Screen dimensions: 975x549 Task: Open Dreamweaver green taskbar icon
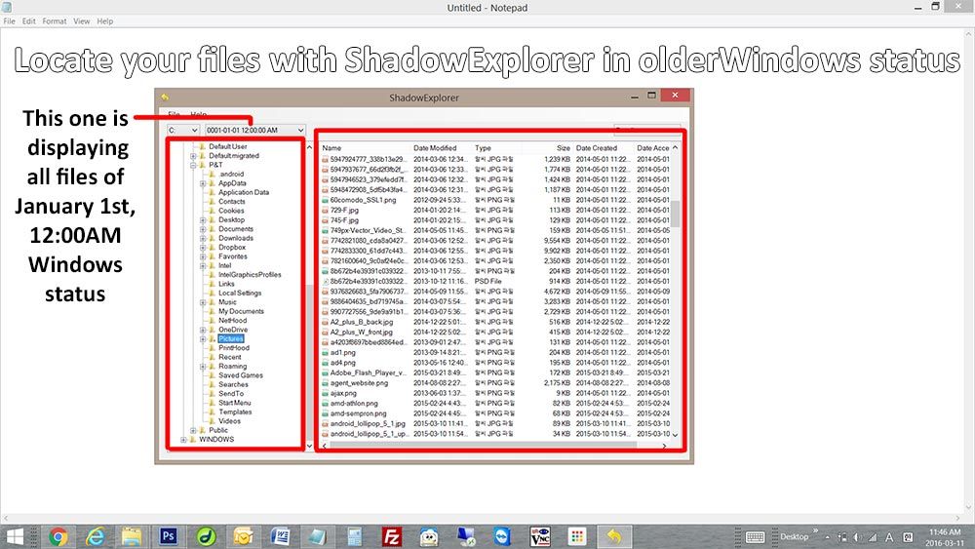coord(206,536)
